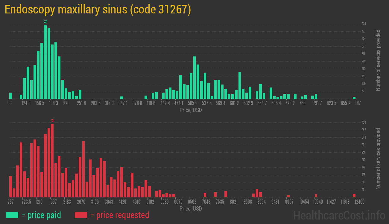The height and width of the screenshot is (224, 389).
Task: Select the tallest green bar labeled 521
Action: click(x=45, y=62)
